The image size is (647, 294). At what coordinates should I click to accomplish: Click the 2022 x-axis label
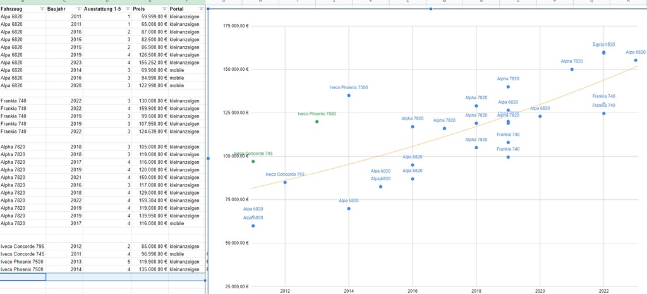[603, 291]
